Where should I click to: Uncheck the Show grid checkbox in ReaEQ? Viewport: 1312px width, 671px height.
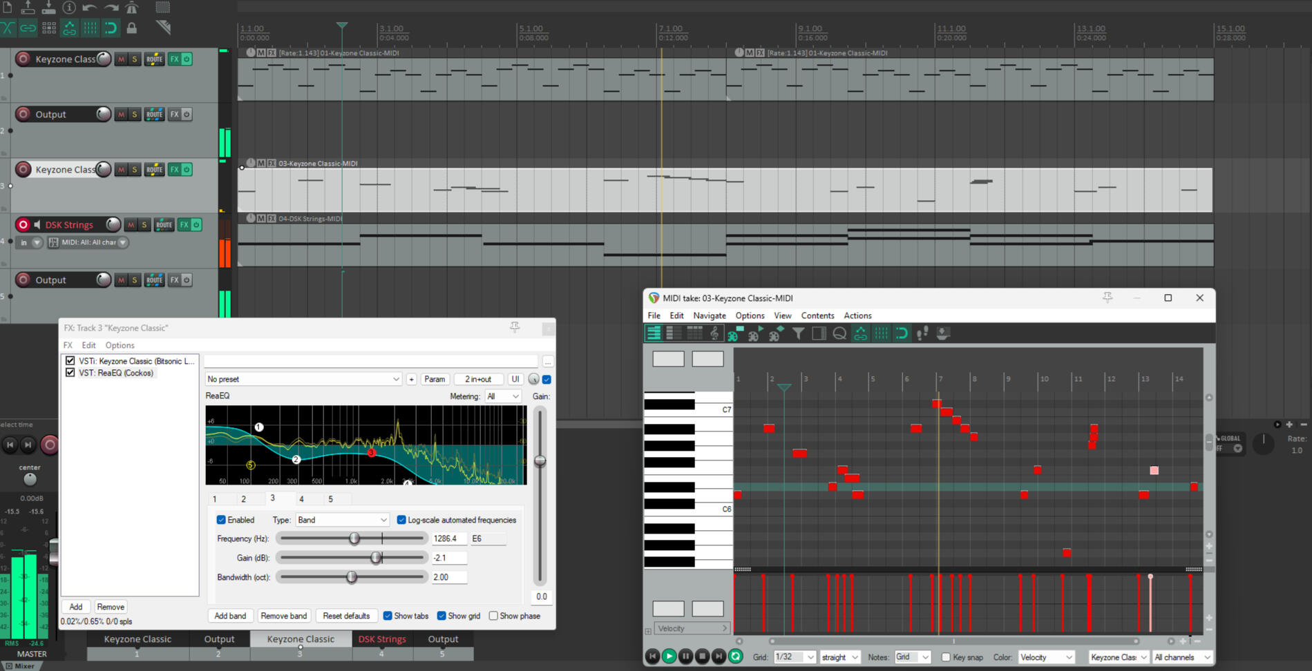(441, 616)
